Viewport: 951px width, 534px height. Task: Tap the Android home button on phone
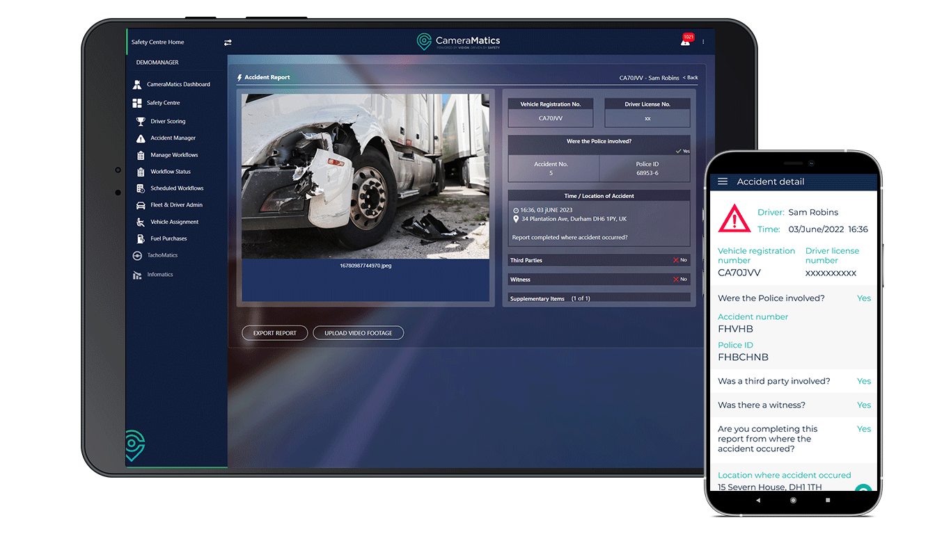pyautogui.click(x=793, y=500)
